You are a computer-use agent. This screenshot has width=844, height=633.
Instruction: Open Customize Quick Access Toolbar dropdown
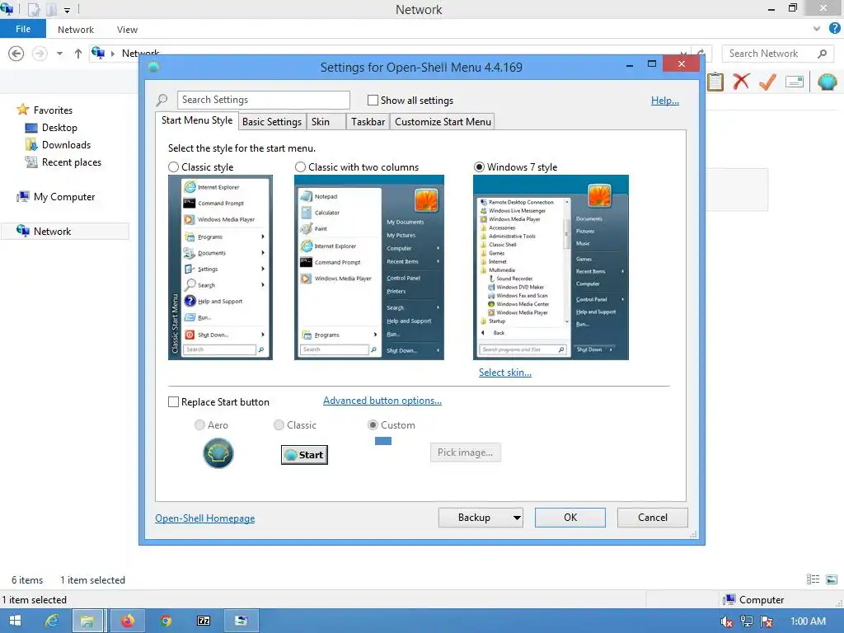click(x=67, y=10)
